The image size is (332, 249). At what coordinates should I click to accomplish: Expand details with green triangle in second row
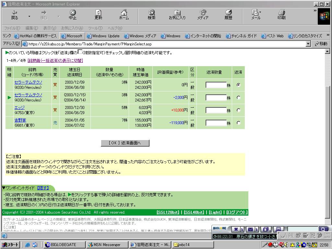coord(9,98)
